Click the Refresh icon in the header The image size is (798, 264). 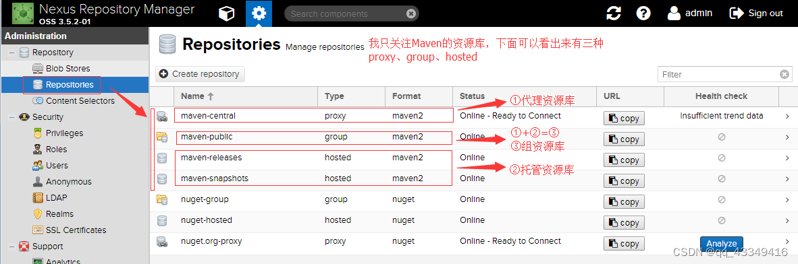point(614,13)
